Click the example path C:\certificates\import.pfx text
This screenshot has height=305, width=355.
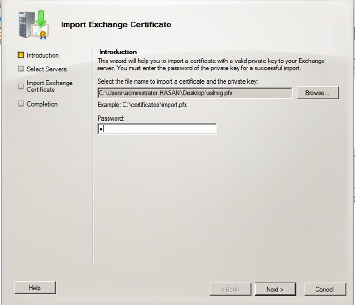click(155, 105)
